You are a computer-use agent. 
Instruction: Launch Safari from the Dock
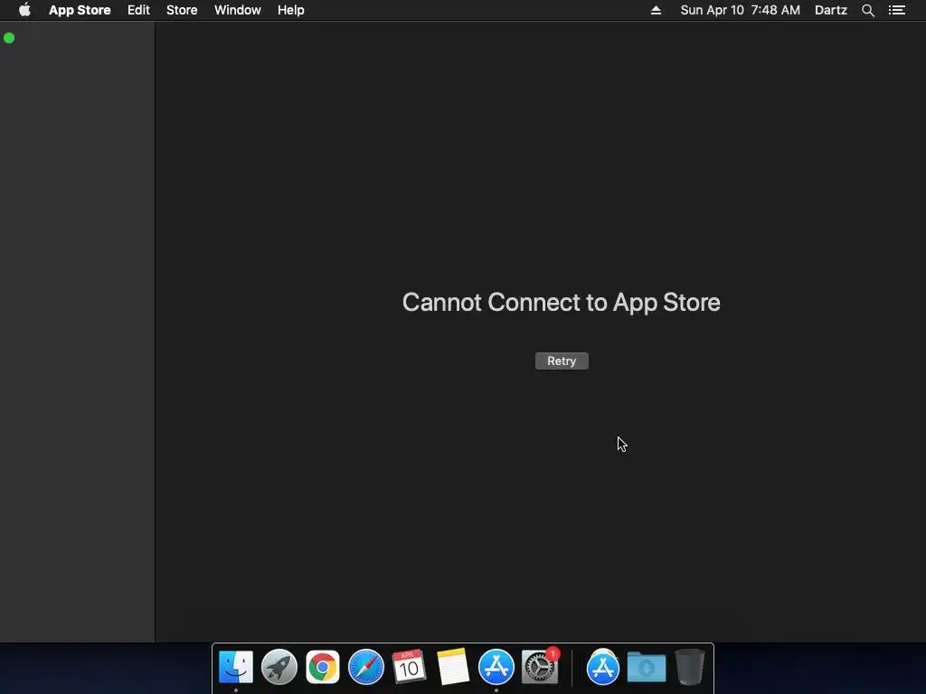coord(366,667)
